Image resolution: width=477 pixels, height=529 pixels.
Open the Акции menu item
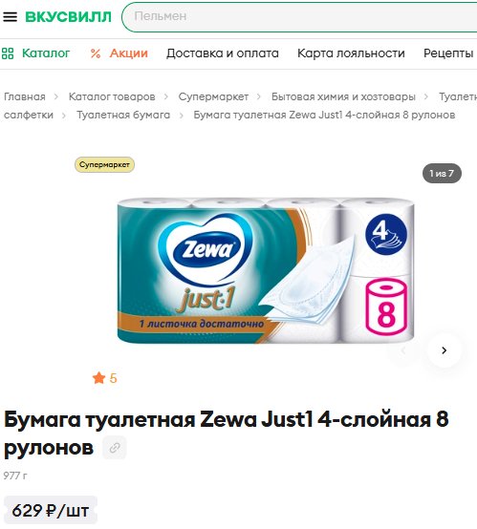pyautogui.click(x=129, y=53)
